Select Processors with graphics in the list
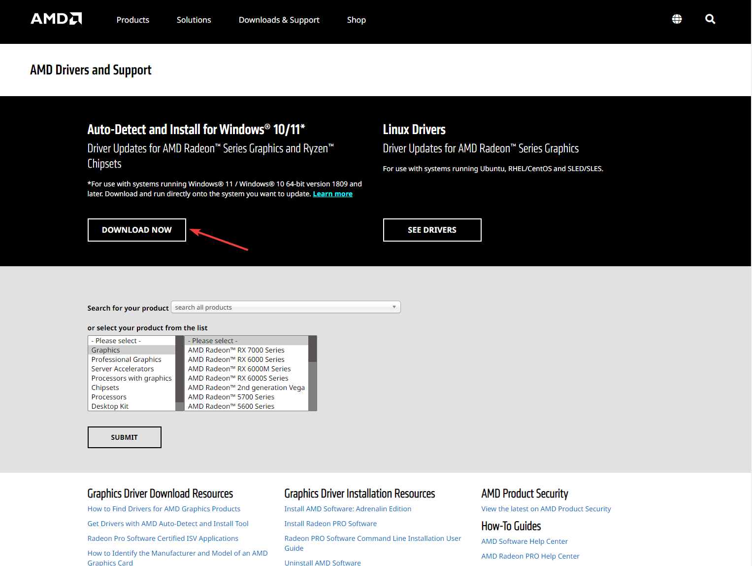 (x=131, y=378)
